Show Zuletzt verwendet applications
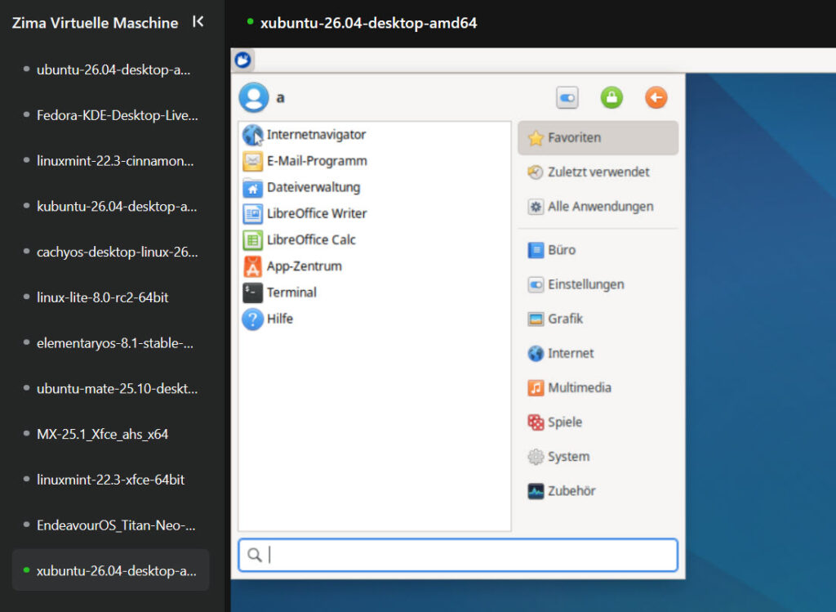 pos(598,172)
